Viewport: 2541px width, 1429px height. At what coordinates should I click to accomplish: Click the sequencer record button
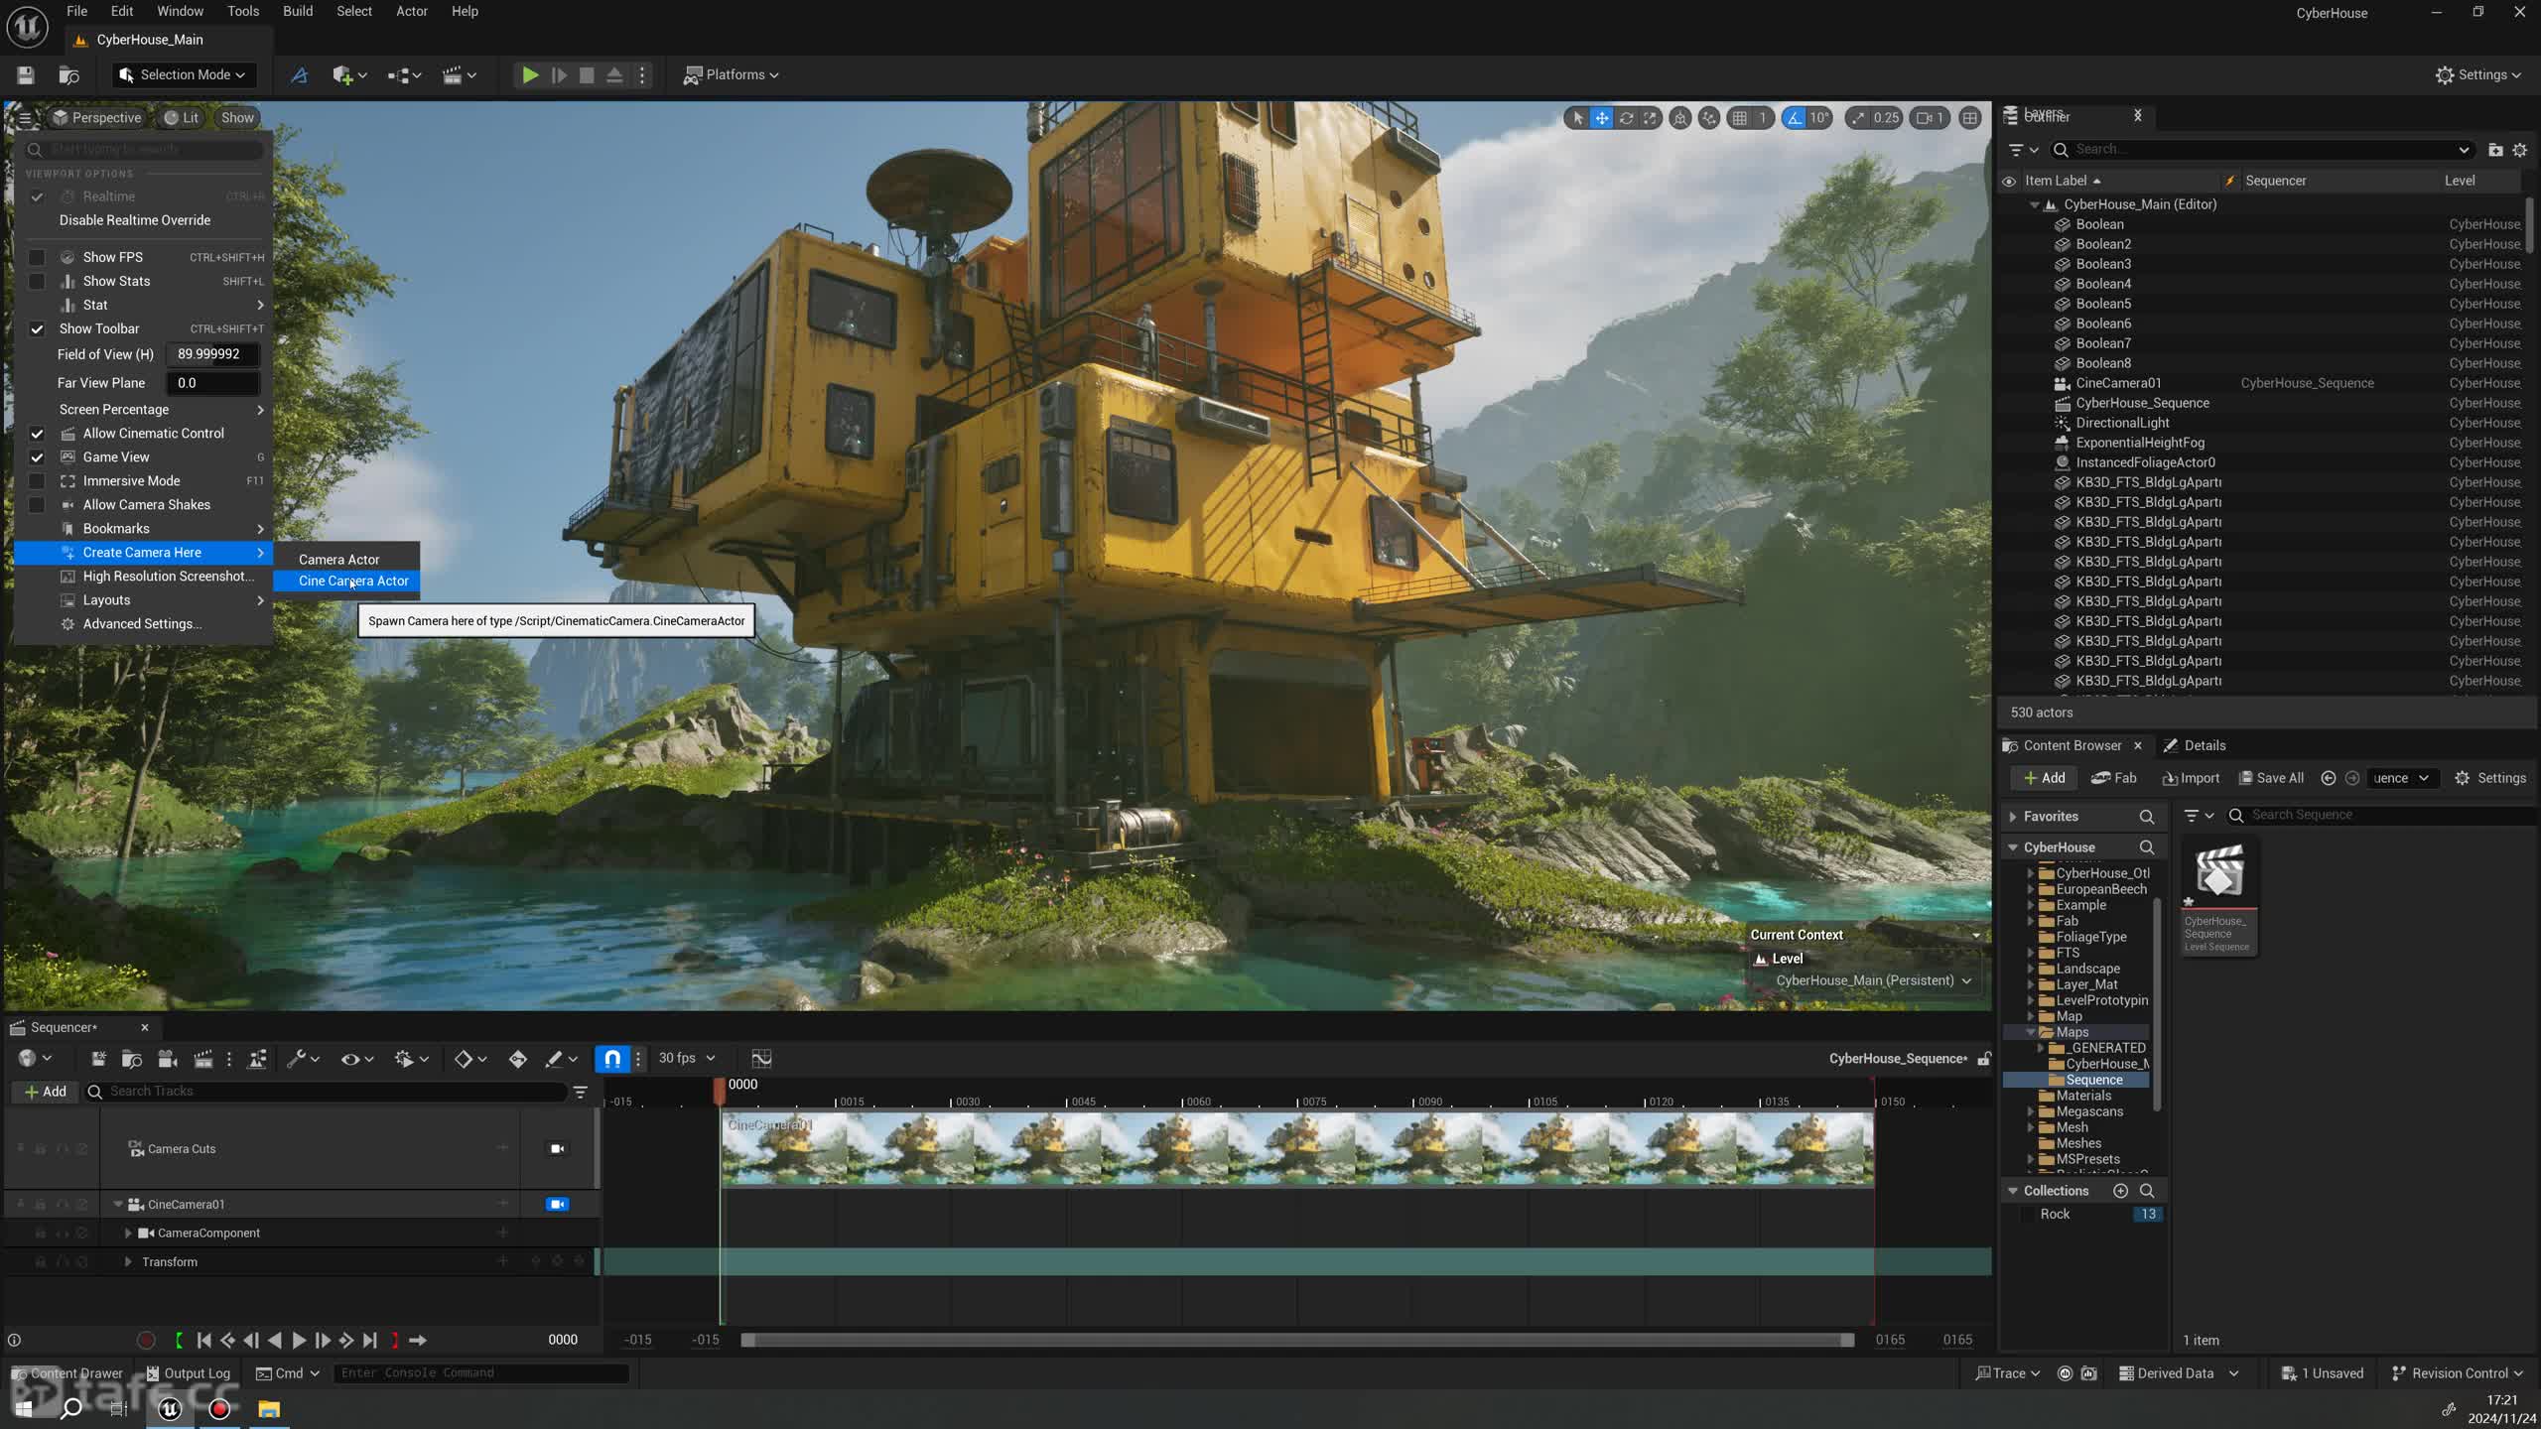(146, 1341)
